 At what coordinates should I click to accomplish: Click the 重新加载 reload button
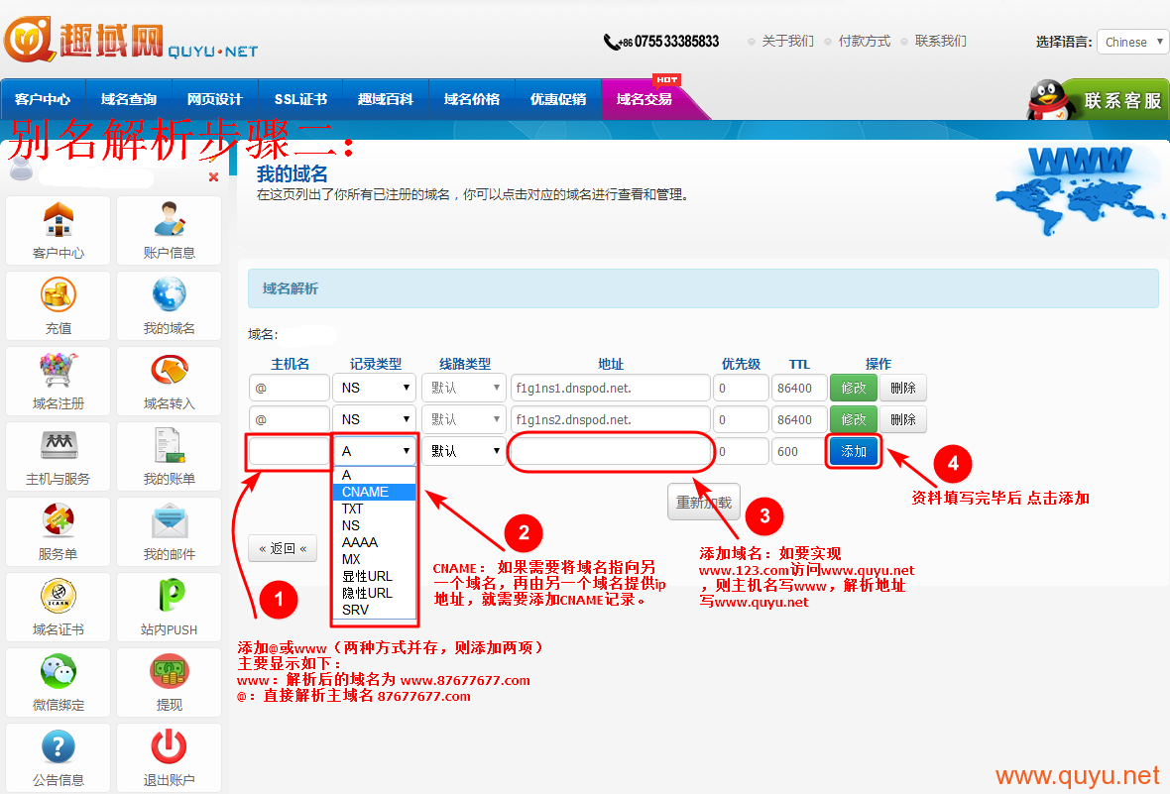click(x=704, y=503)
